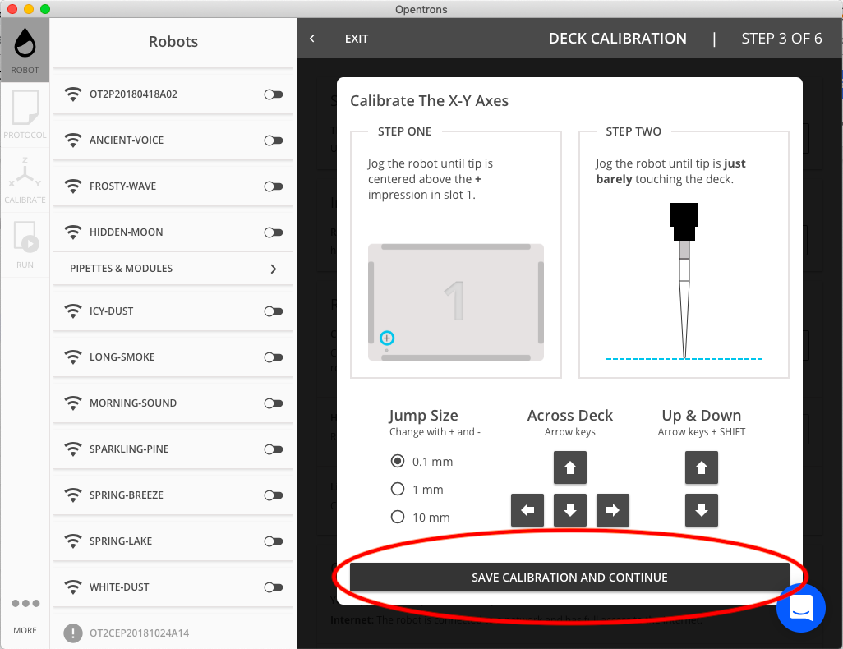Toggle connection for HIDDEN-MOON robot

coord(273,232)
